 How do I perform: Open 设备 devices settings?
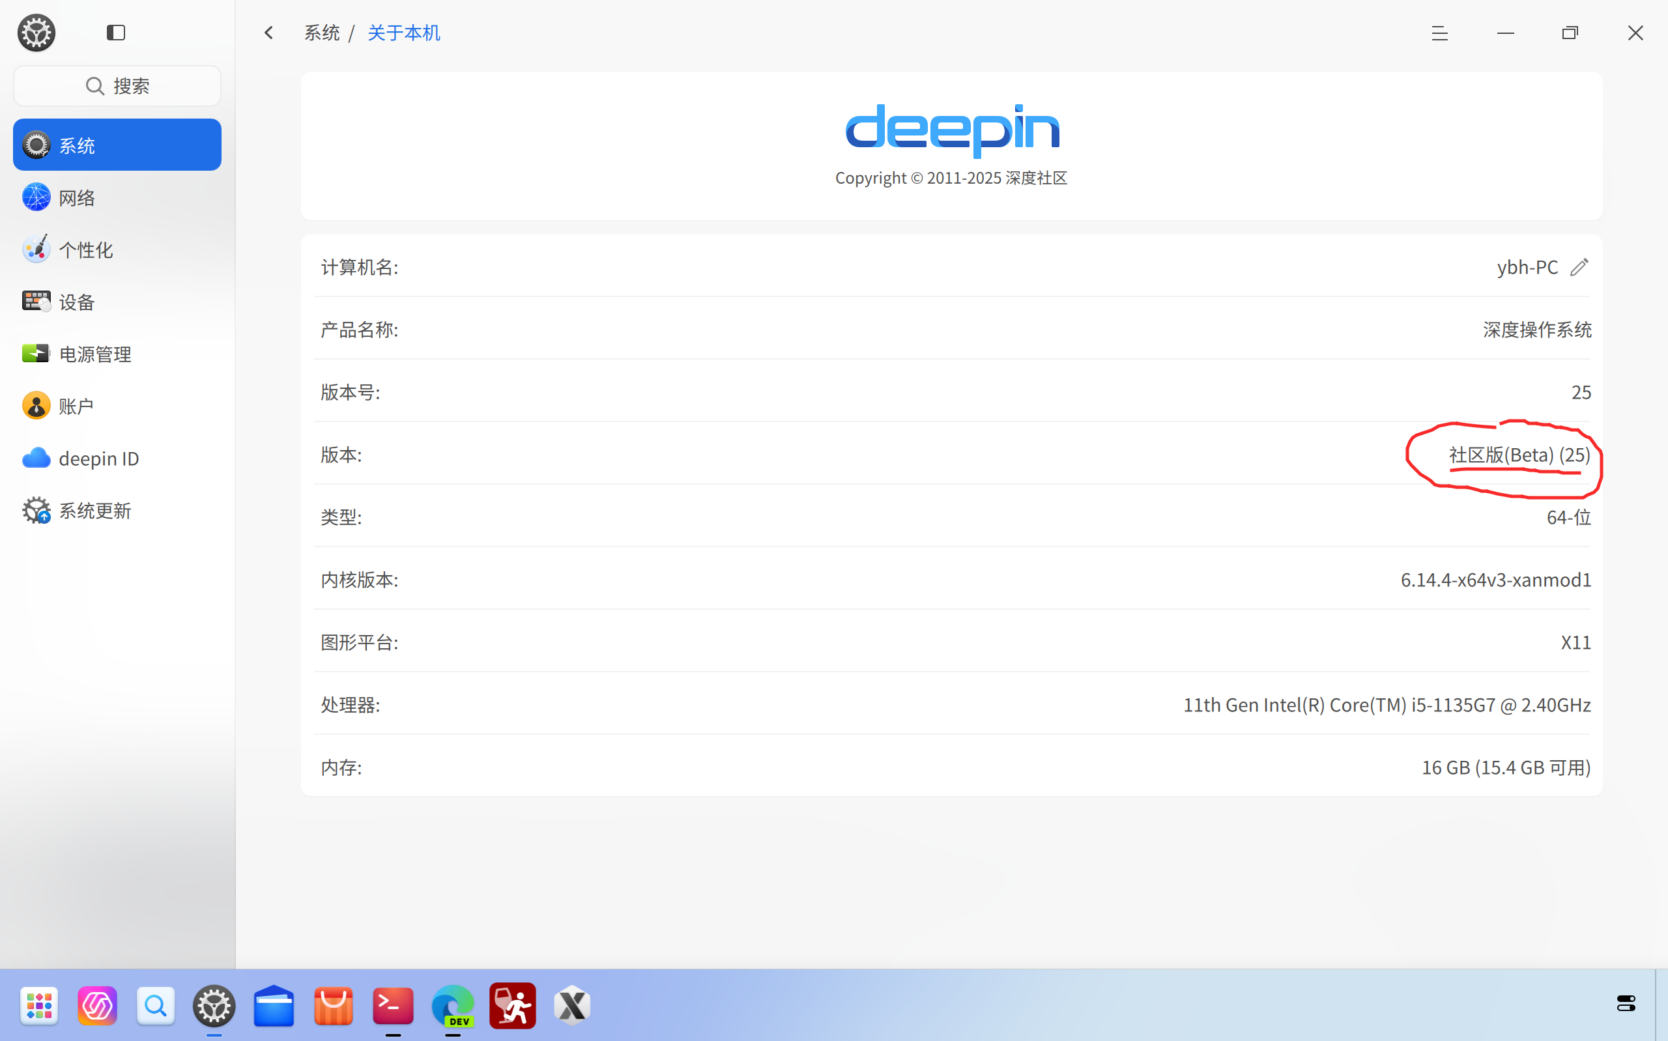pos(117,302)
